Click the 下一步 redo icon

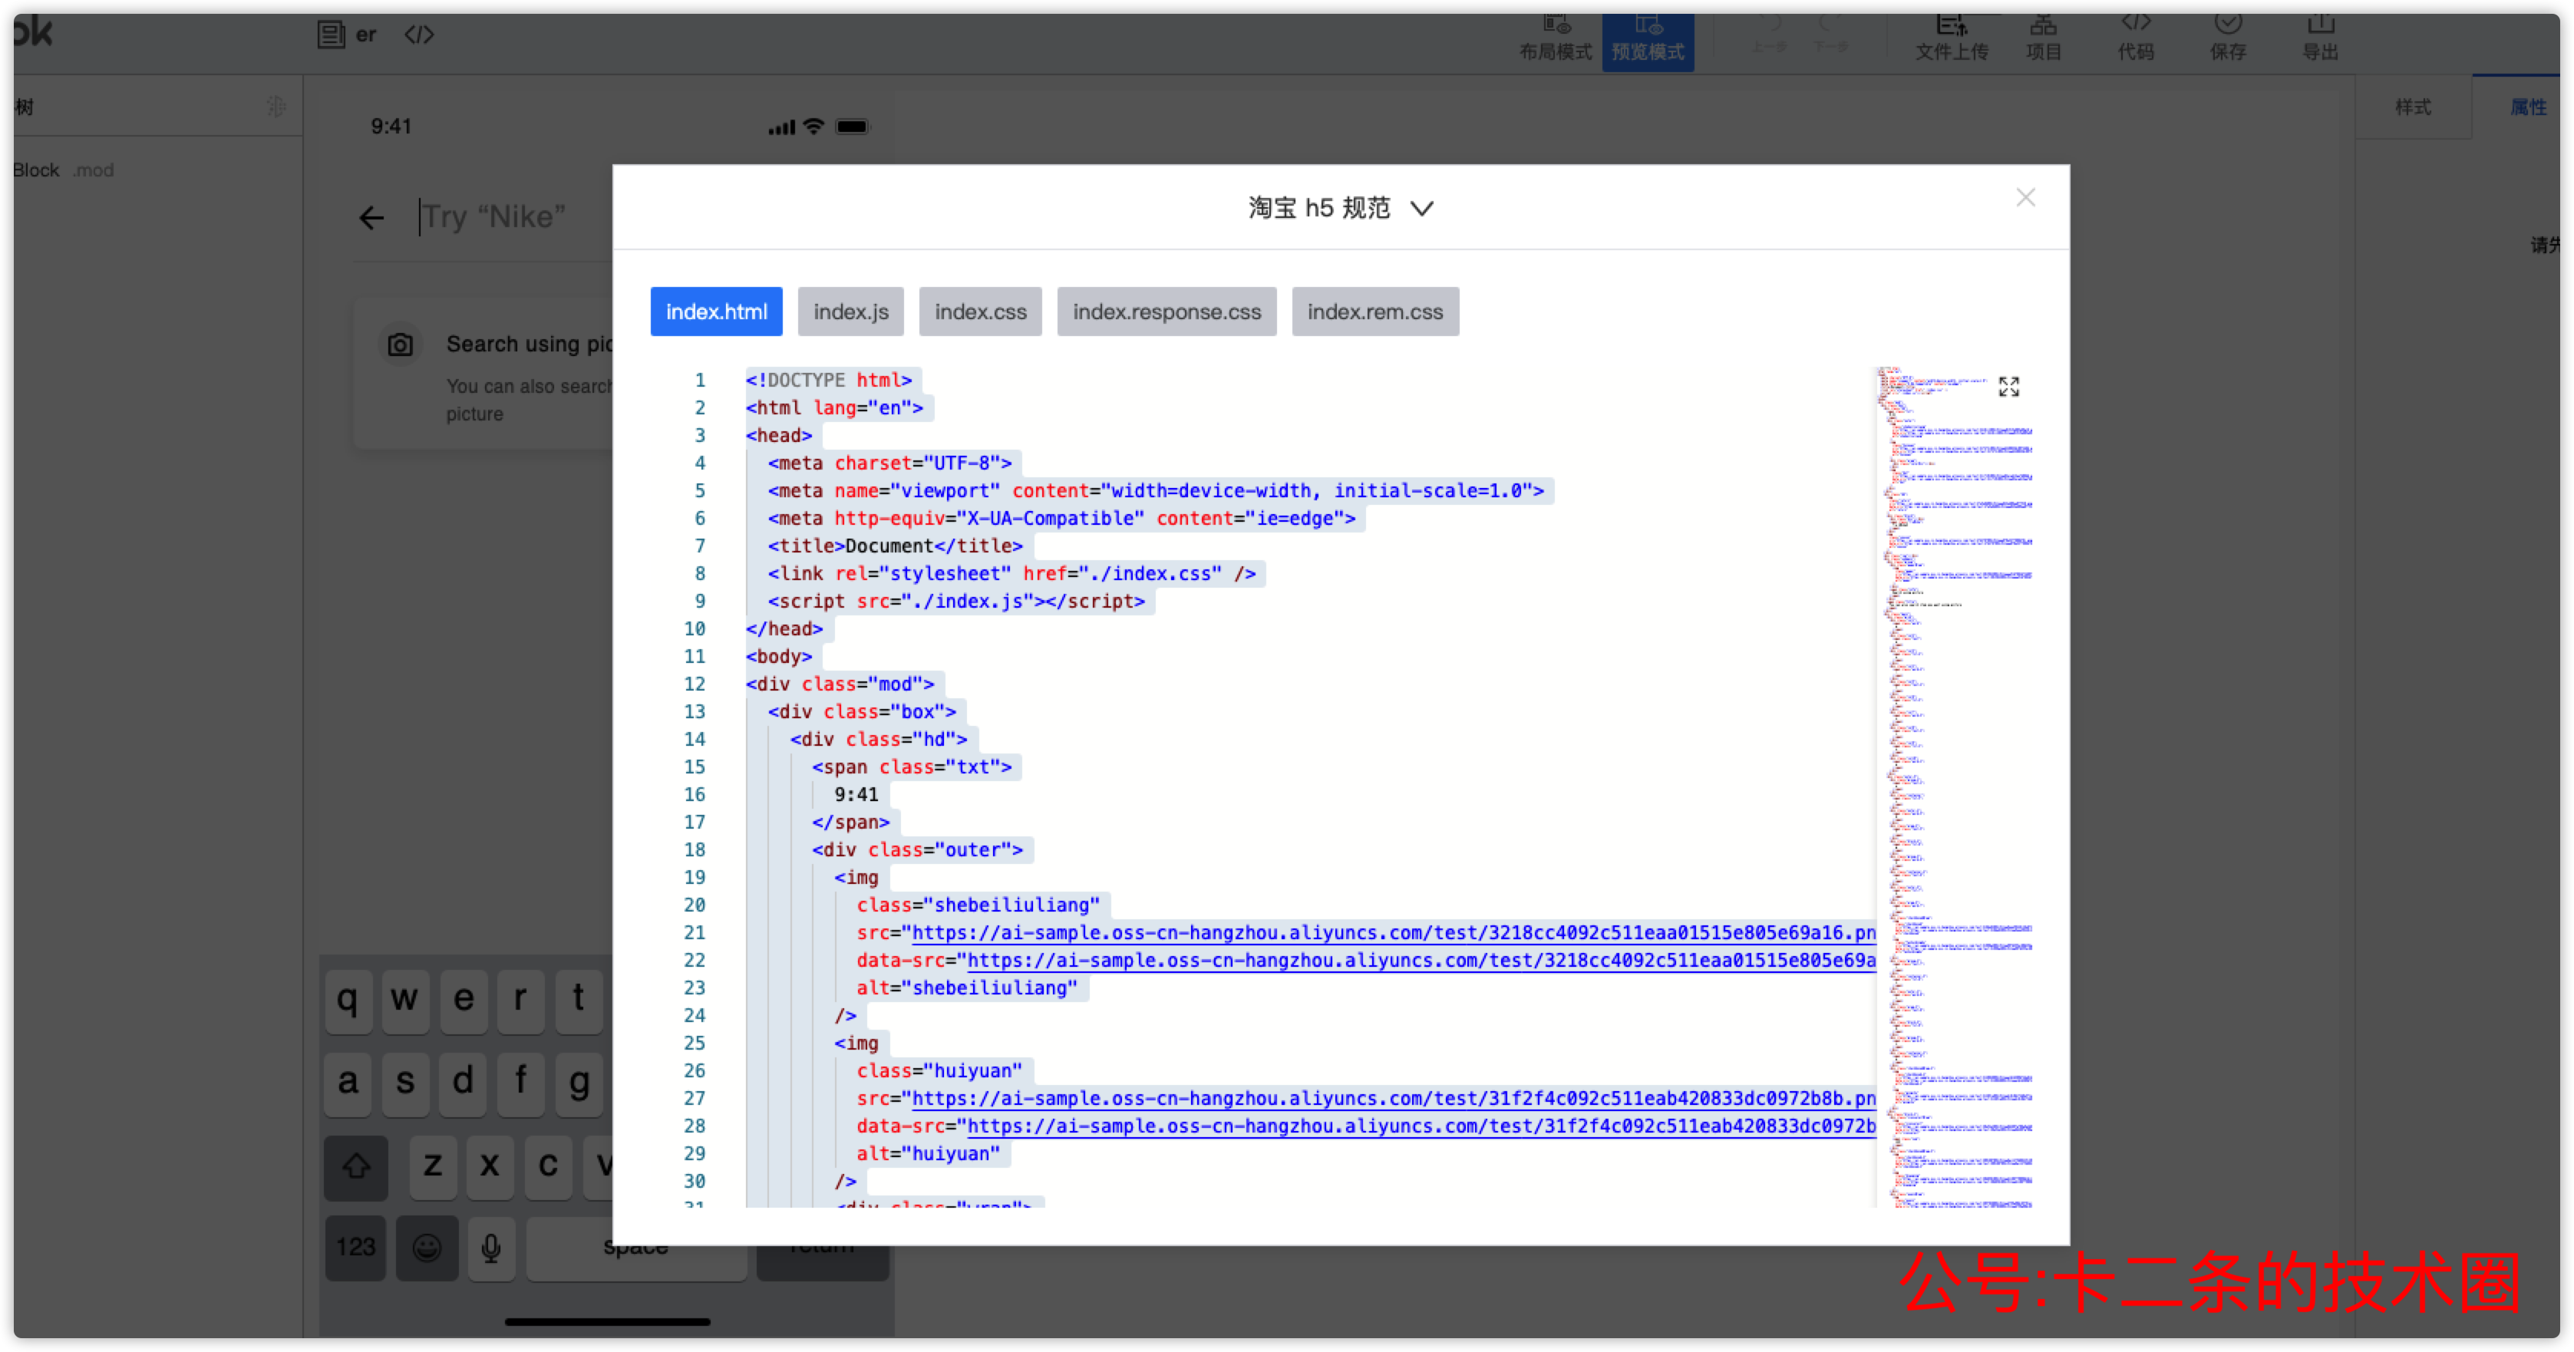[1830, 34]
